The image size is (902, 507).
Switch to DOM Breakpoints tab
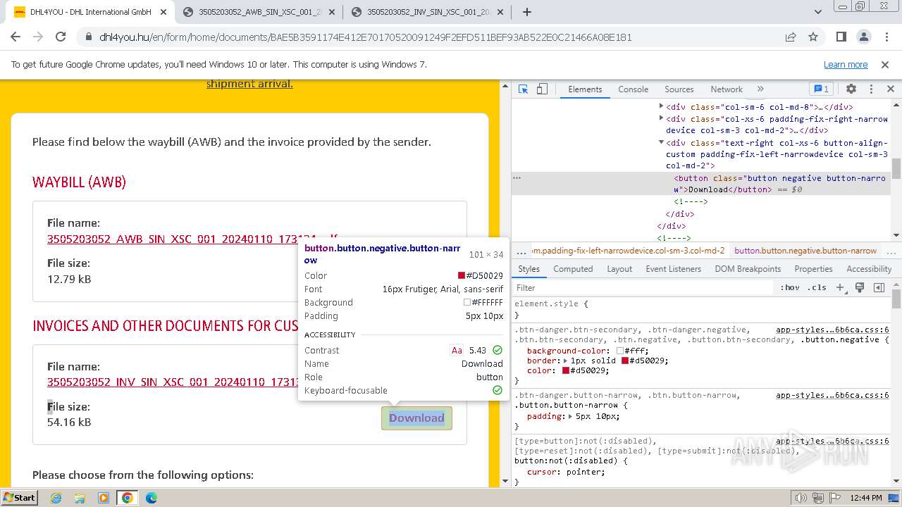(x=748, y=269)
